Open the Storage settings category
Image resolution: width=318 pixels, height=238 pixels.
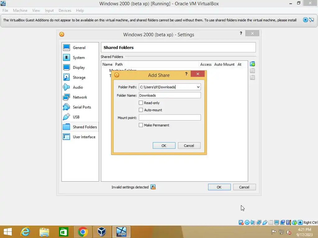[80, 77]
